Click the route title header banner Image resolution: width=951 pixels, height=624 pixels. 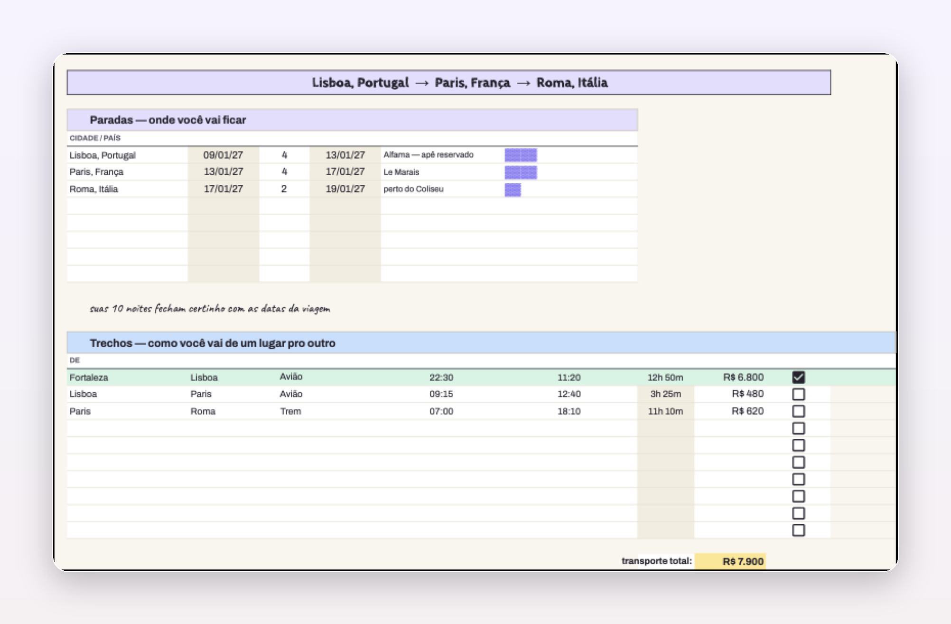click(x=449, y=83)
